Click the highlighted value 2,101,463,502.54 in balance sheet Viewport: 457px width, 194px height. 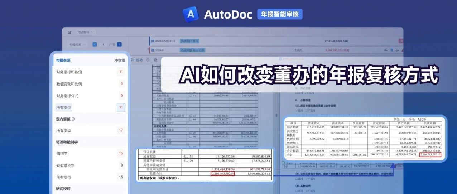point(222,174)
